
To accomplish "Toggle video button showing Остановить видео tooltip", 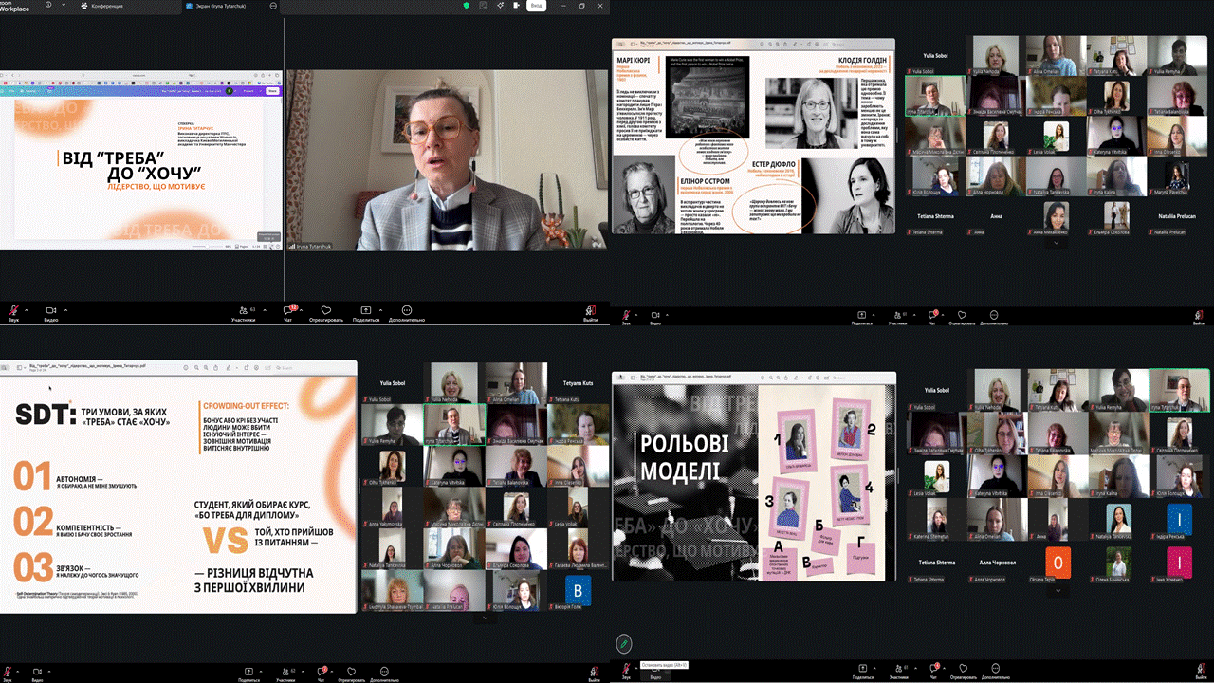I will point(655,672).
